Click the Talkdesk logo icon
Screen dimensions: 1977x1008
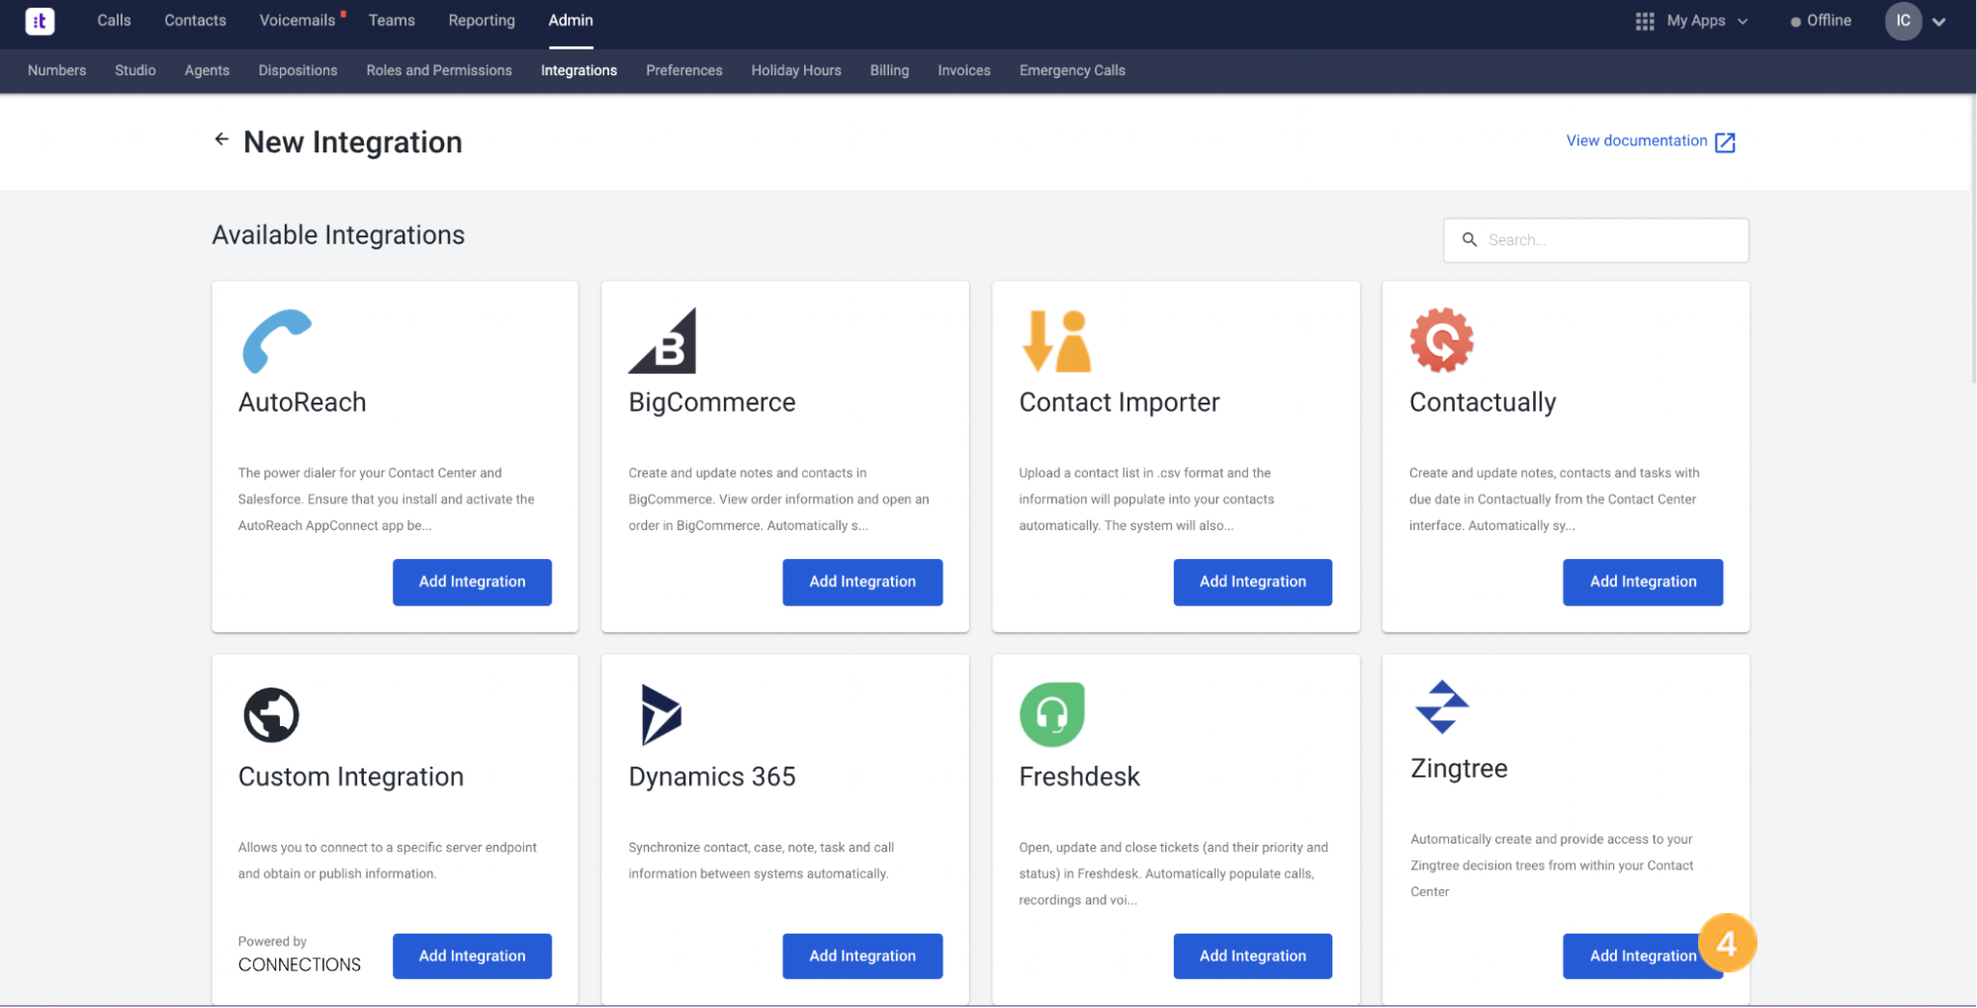(40, 21)
